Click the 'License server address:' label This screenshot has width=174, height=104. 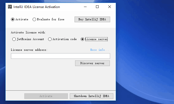click(x=29, y=50)
